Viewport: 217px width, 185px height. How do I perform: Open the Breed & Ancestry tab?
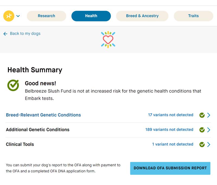142,16
